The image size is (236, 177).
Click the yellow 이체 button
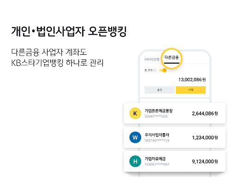pos(191,90)
